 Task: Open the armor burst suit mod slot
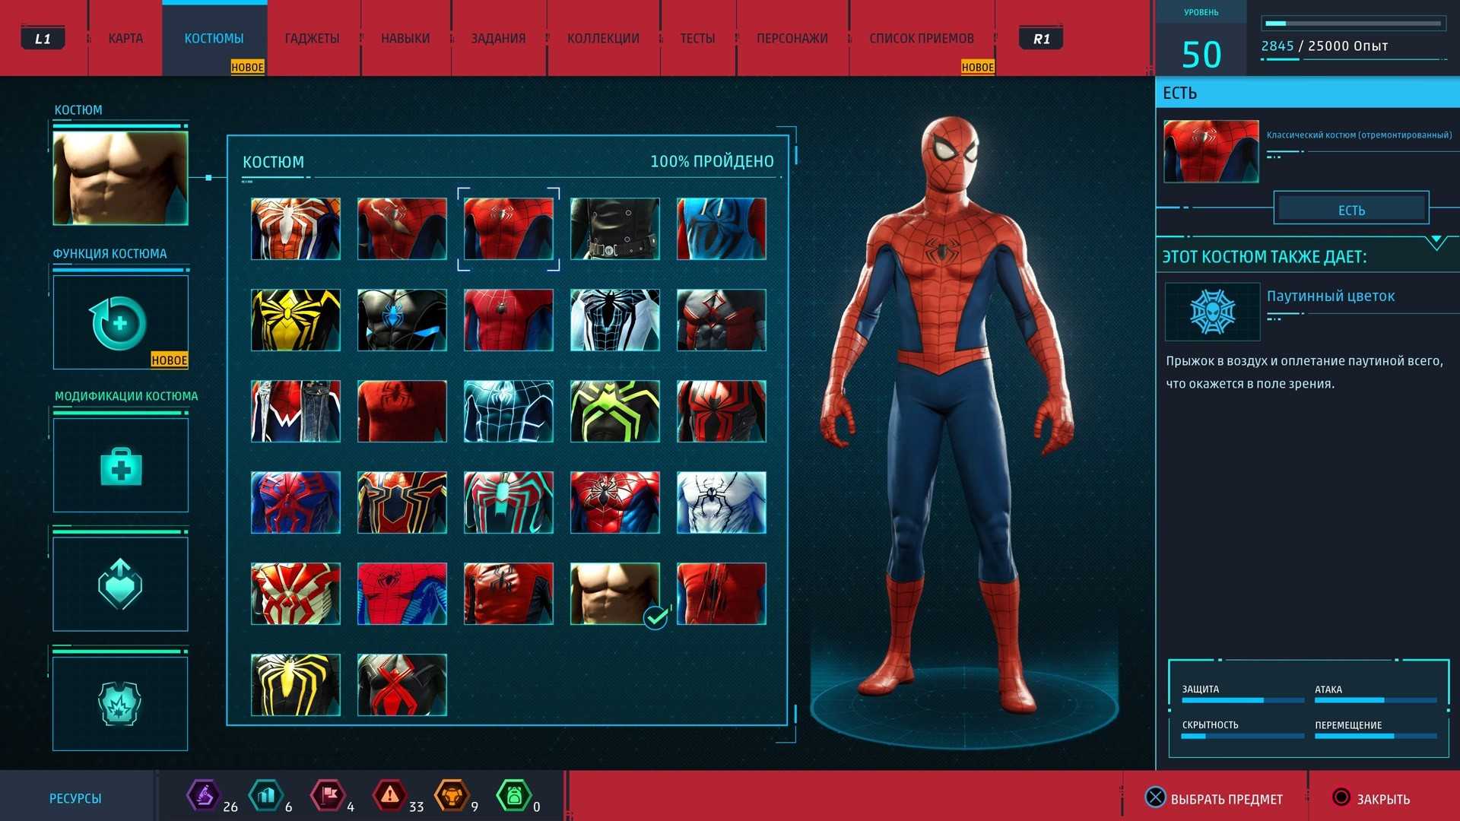coord(120,703)
